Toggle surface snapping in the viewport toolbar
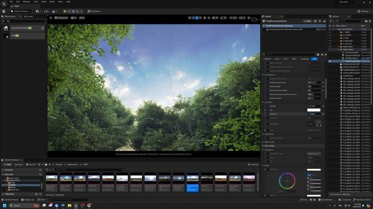The image size is (373, 209). coord(209,18)
